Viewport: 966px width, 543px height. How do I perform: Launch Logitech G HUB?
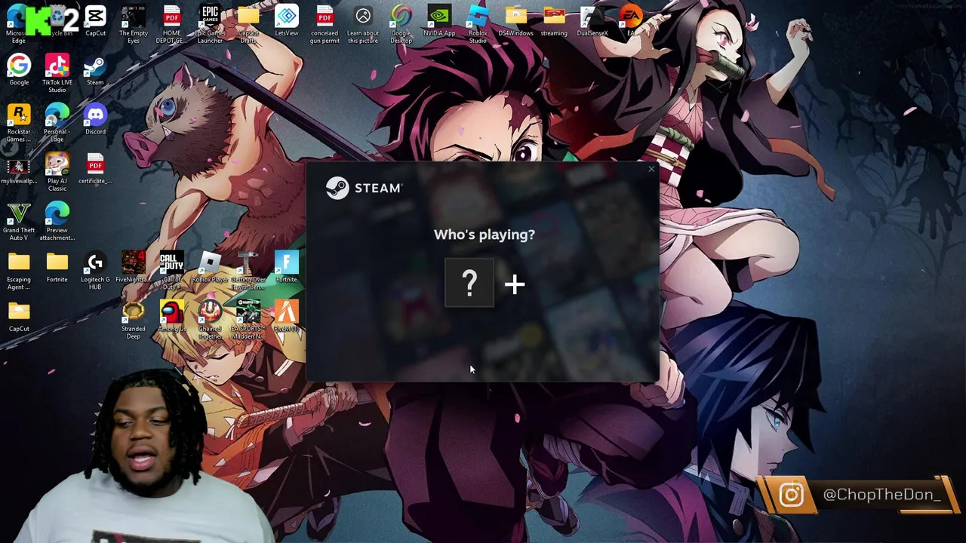(95, 271)
